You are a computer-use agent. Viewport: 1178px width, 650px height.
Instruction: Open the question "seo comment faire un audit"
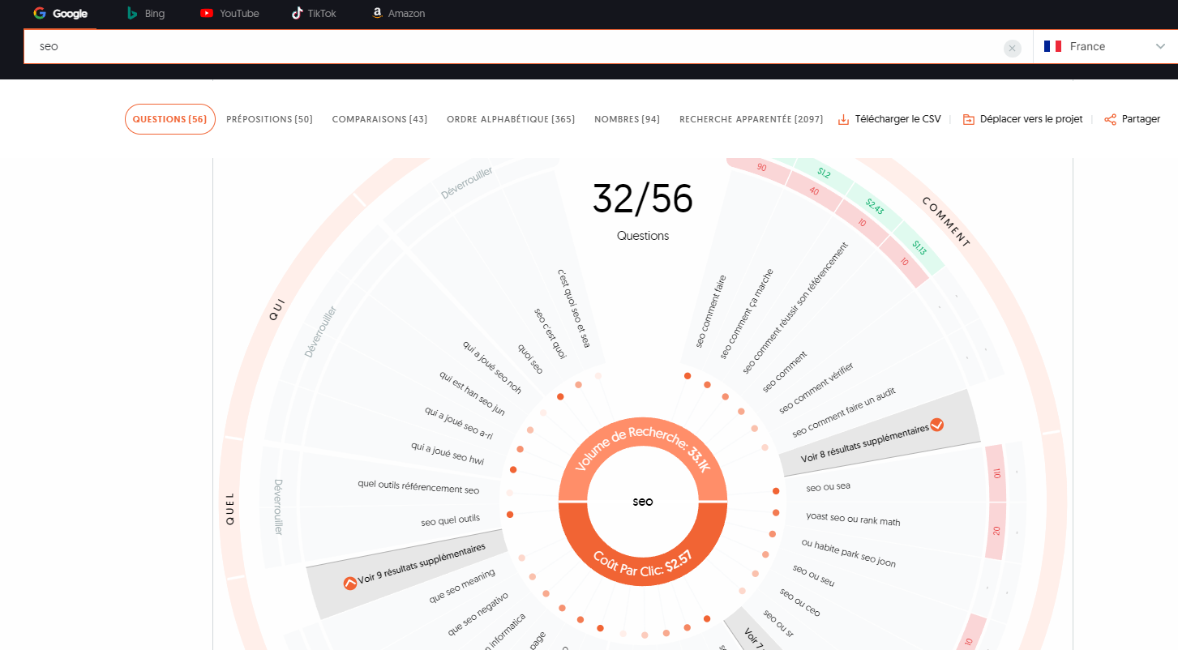point(843,413)
